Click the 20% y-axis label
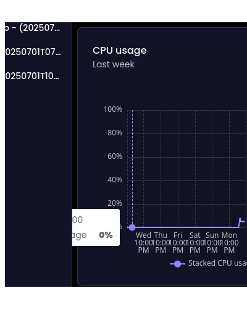The image size is (247, 309). coord(115,203)
